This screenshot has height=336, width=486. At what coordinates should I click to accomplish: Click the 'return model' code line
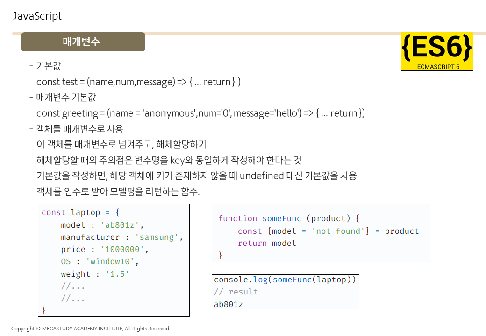pyautogui.click(x=267, y=244)
